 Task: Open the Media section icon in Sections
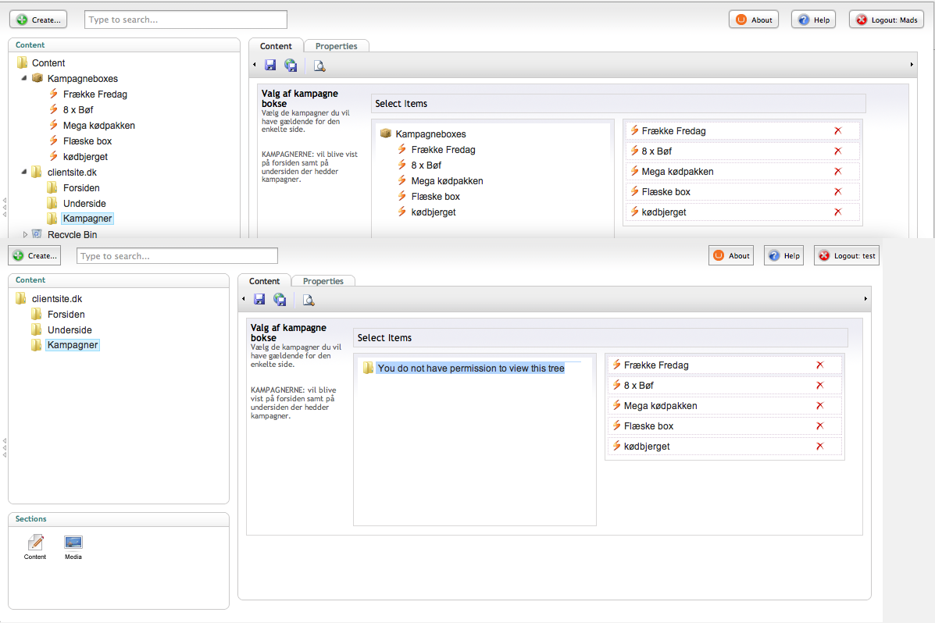(x=73, y=543)
